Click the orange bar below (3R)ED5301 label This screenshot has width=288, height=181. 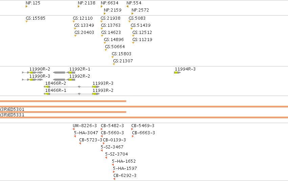pyautogui.click(x=63, y=112)
